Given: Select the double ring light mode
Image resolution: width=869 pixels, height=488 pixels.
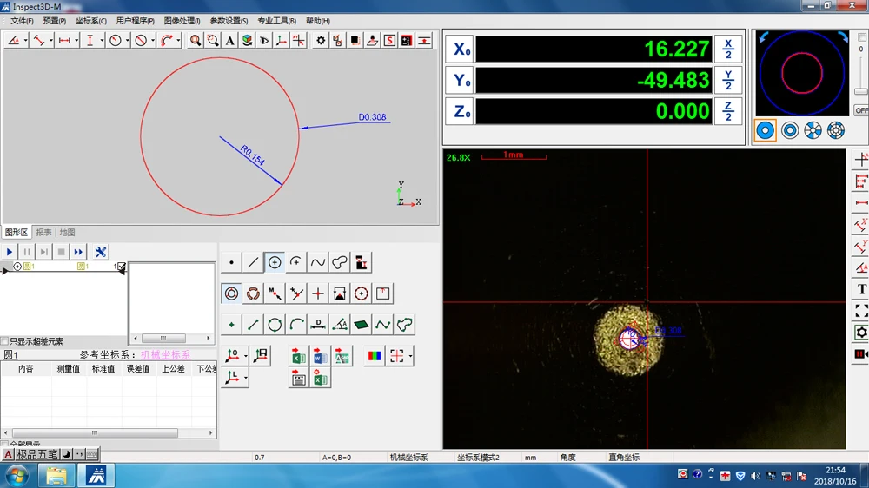Looking at the screenshot, I should pyautogui.click(x=790, y=131).
